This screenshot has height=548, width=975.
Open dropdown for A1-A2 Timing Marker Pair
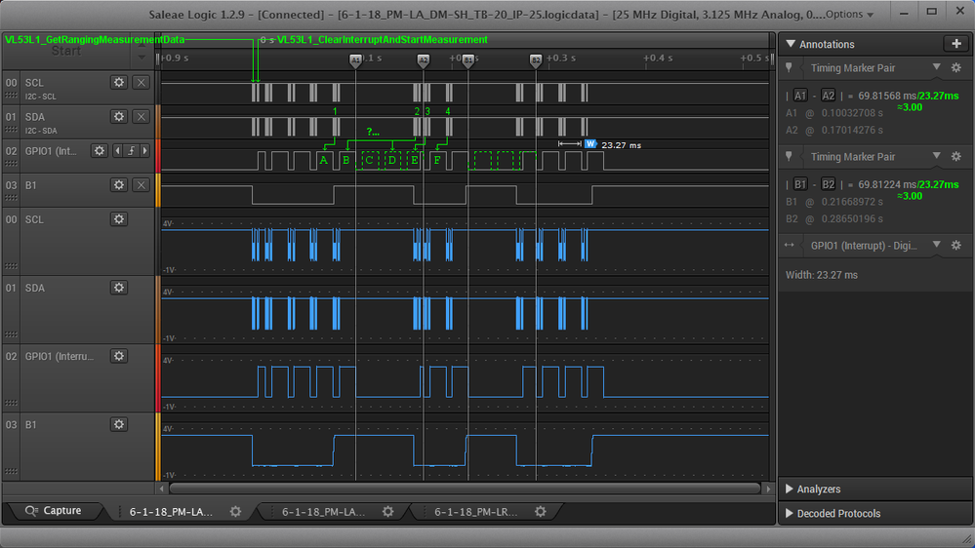coord(936,67)
